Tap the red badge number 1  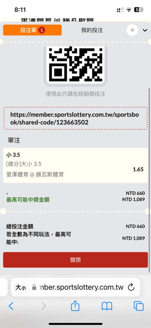(x=42, y=30)
